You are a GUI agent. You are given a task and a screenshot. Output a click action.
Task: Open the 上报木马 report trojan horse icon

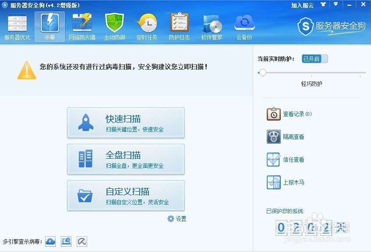[273, 182]
